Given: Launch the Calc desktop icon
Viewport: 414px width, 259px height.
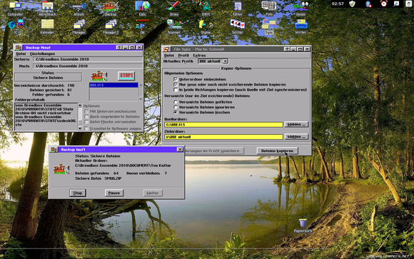Looking at the screenshot, I should [142, 8].
